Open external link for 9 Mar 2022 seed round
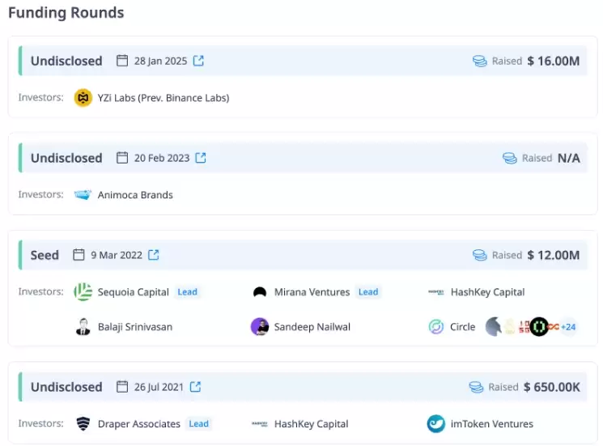The height and width of the screenshot is (446, 603). point(154,255)
